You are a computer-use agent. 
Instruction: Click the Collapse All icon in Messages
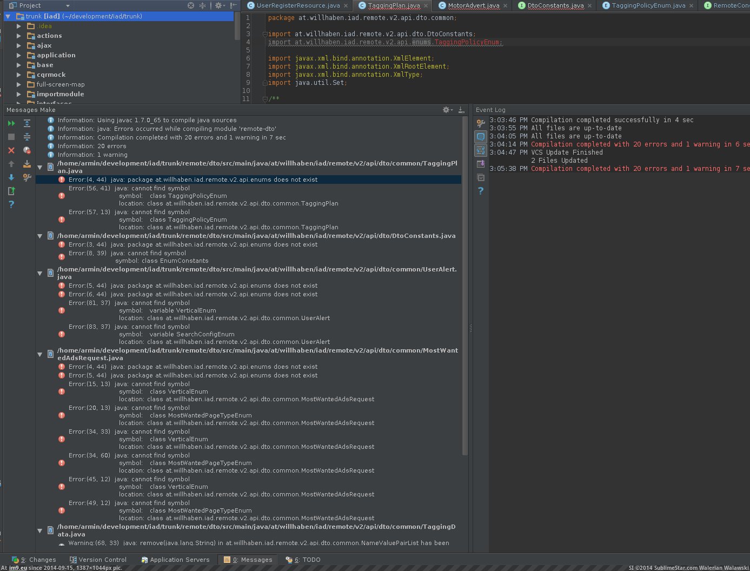27,137
